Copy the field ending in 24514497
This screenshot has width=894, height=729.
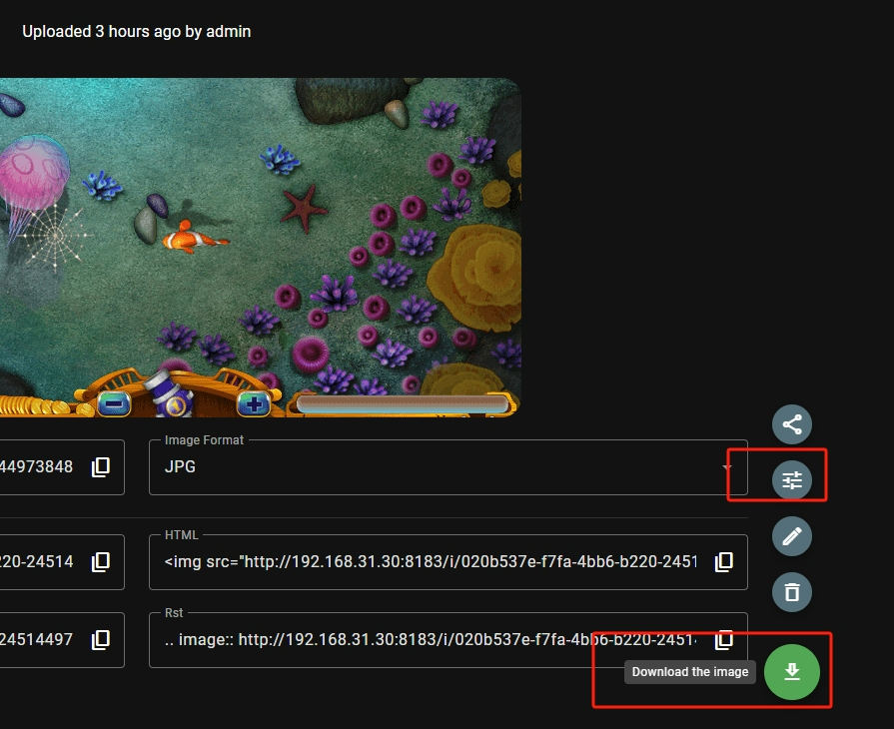coord(101,639)
